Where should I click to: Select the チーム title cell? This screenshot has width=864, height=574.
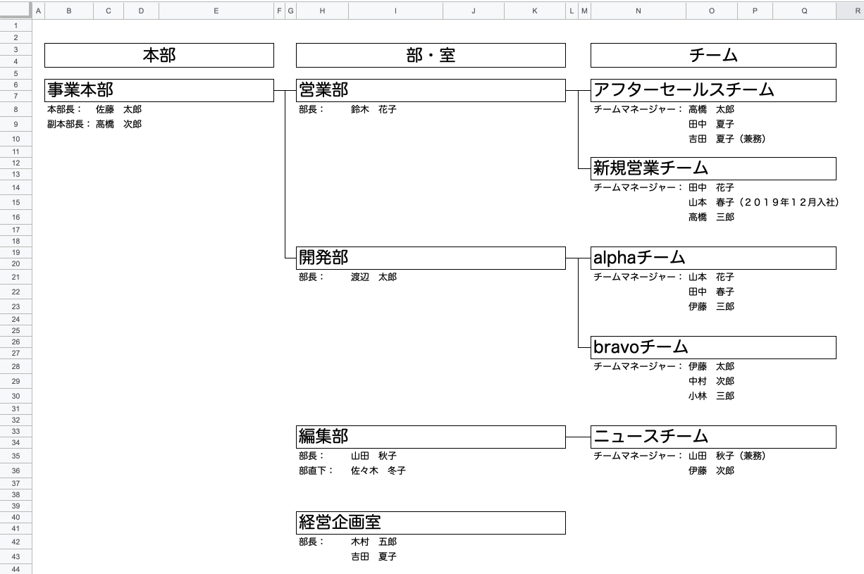click(x=712, y=55)
